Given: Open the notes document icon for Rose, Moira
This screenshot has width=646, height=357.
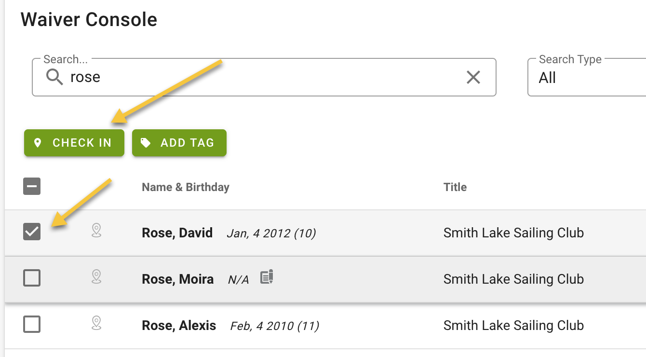Looking at the screenshot, I should tap(267, 277).
